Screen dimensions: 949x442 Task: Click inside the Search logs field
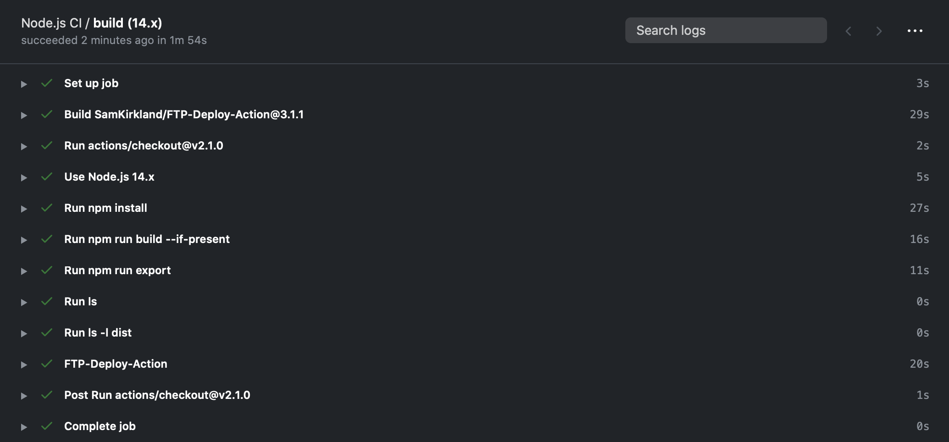point(726,30)
